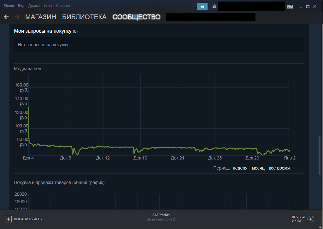Click the 100.00 руб. axis value
This screenshot has height=229, width=323.
(21, 128)
